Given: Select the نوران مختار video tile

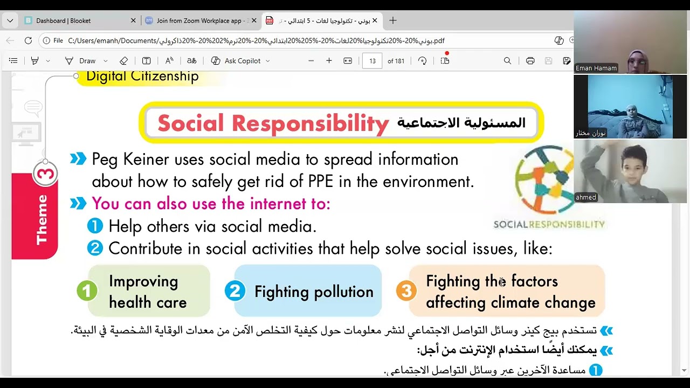Looking at the screenshot, I should coord(630,107).
